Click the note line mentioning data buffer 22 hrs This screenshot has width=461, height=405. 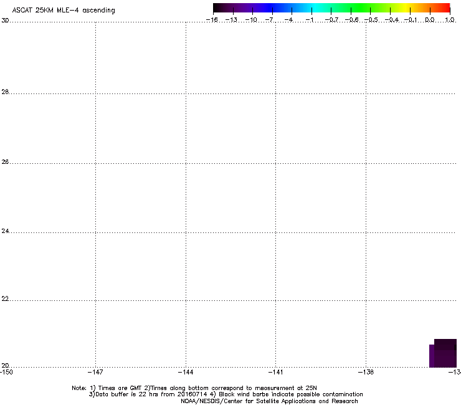[x=226, y=394]
